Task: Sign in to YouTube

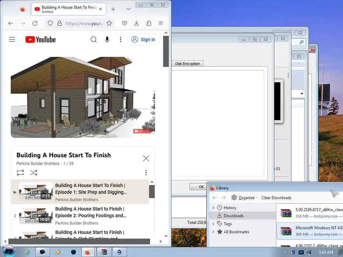Action: click(143, 39)
